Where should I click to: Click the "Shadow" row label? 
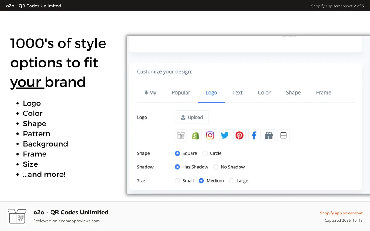click(x=145, y=167)
